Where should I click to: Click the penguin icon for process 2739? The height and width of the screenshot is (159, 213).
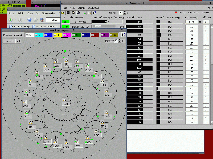pos(64,100)
